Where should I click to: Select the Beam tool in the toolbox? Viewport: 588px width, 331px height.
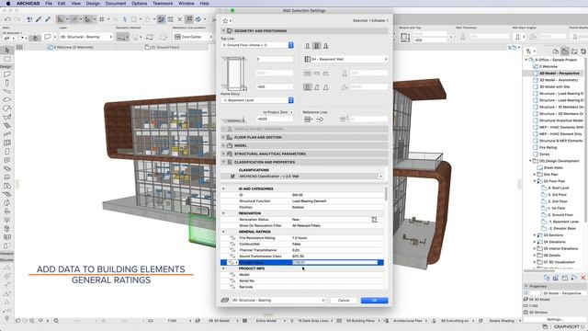(6, 92)
